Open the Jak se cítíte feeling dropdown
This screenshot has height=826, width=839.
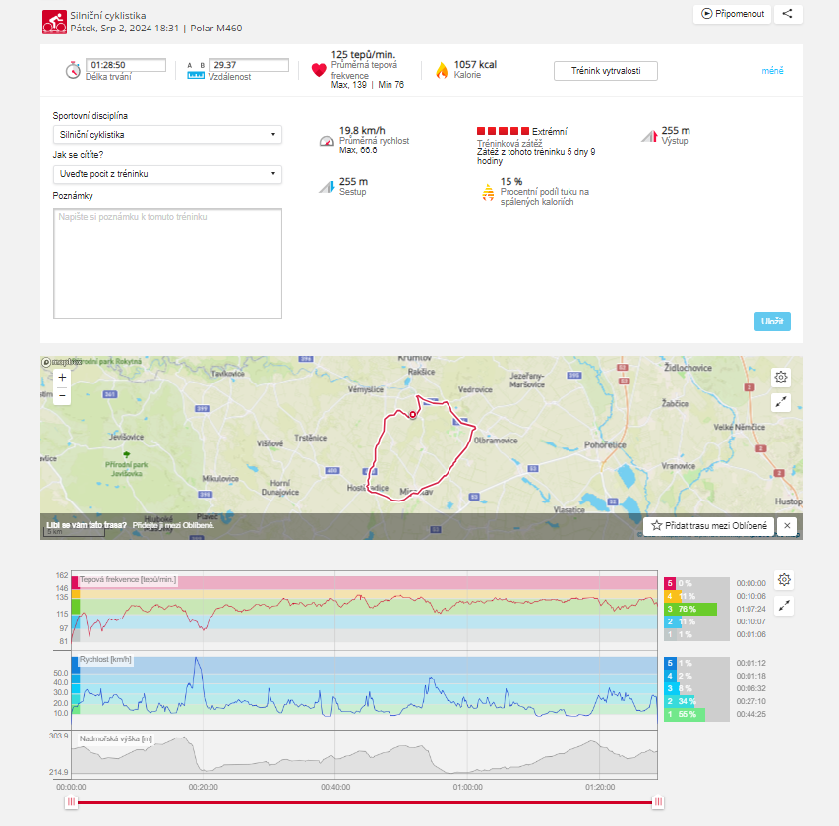[167, 174]
